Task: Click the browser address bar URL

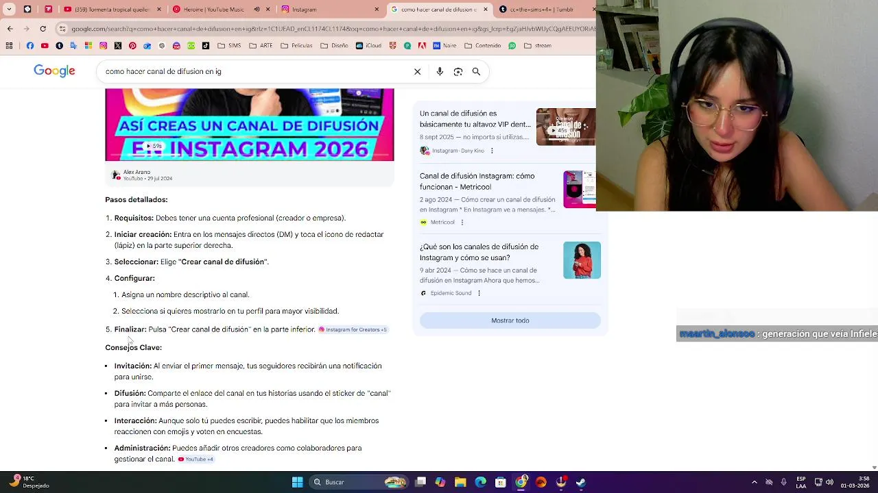Action: click(333, 29)
